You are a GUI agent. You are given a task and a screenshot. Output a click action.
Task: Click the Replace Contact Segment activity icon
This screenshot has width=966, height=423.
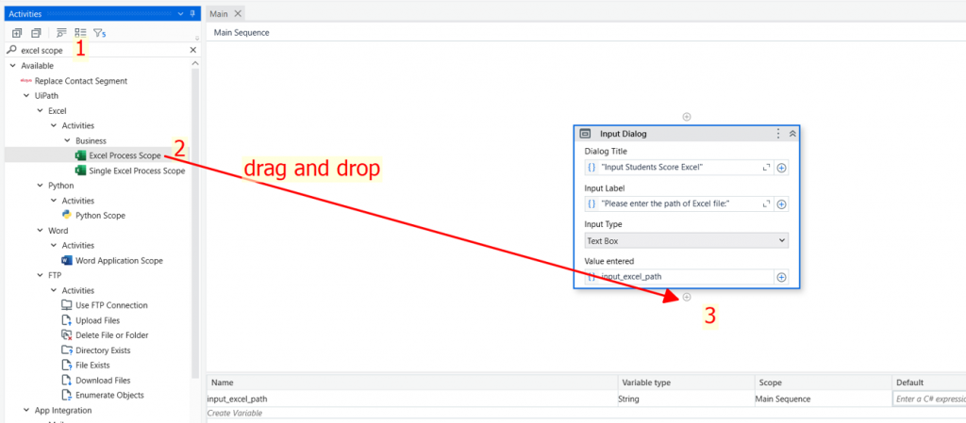coord(25,80)
